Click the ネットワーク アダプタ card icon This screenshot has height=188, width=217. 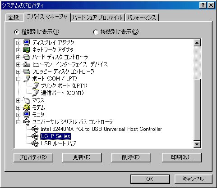[x=27, y=50]
